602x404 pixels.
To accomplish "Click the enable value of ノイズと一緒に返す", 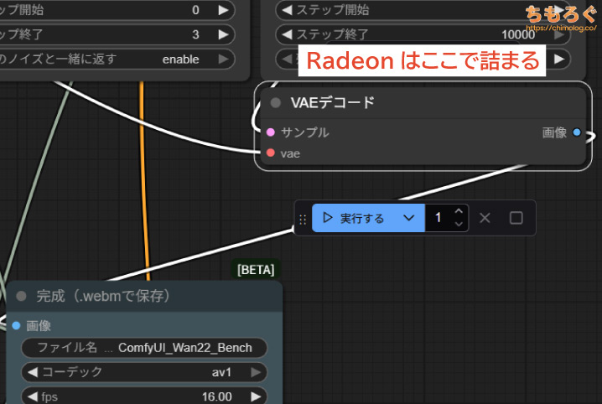I will 180,60.
